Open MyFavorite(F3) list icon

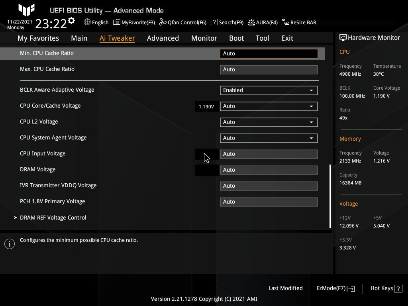coord(117,22)
